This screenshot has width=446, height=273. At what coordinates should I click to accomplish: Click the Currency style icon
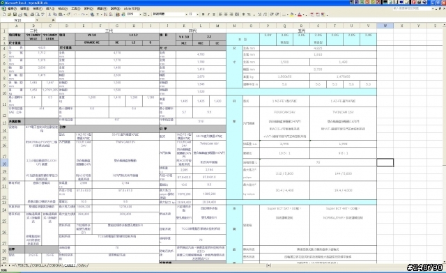(243, 14)
